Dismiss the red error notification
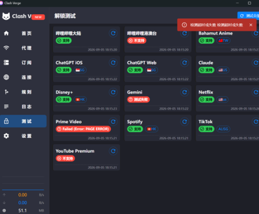This screenshot has height=214, width=259. click(251, 25)
